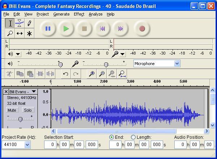Open the Edit menu
The height and width of the screenshot is (159, 217).
[x=17, y=14]
